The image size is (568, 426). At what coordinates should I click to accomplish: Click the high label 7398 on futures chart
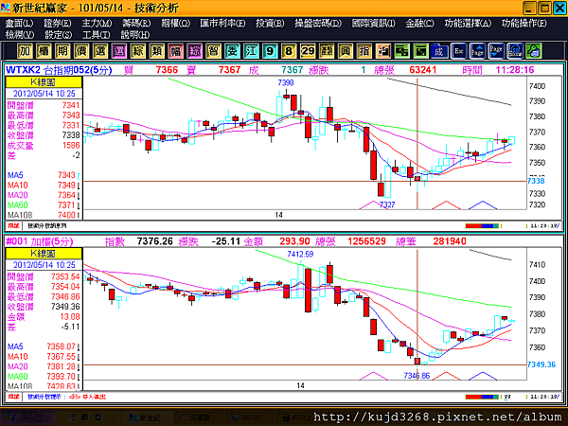(x=286, y=83)
